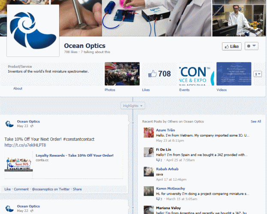Comment on the May 23 post
Viewport: 267px width, 214px height.
tap(21, 189)
